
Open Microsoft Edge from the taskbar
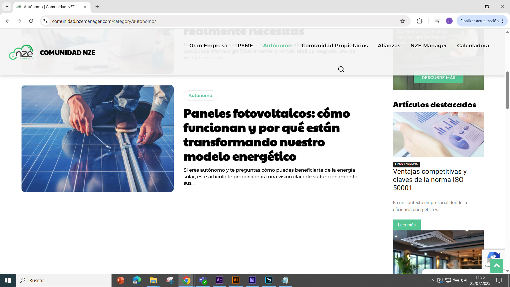pyautogui.click(x=137, y=280)
